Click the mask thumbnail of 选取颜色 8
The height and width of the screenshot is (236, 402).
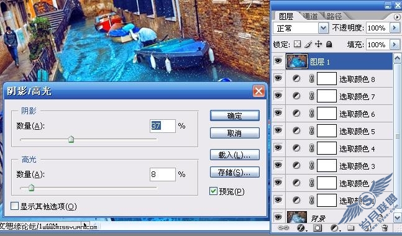pos(327,78)
